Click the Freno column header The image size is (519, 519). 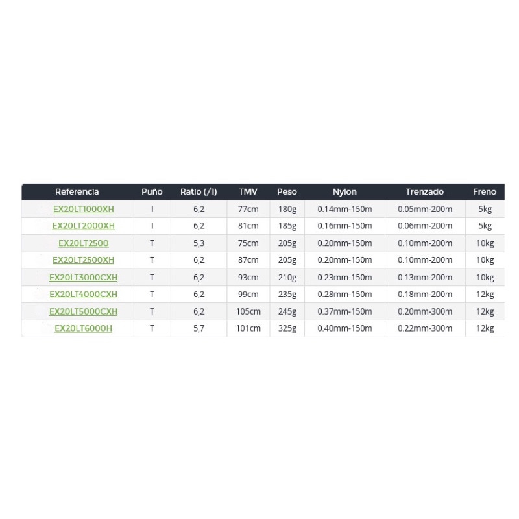(x=485, y=191)
